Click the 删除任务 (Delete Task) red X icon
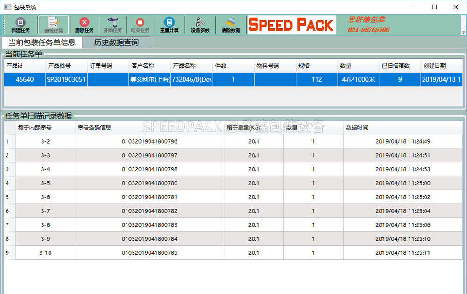467x294 pixels. click(x=84, y=24)
